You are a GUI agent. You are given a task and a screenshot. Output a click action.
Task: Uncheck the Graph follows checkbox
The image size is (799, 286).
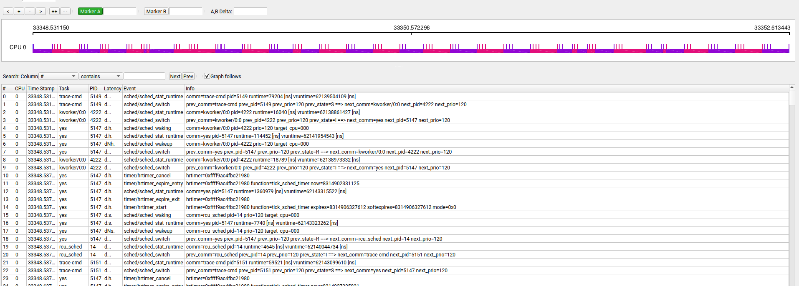point(207,76)
